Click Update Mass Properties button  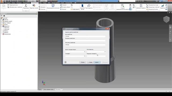coord(15,7)
